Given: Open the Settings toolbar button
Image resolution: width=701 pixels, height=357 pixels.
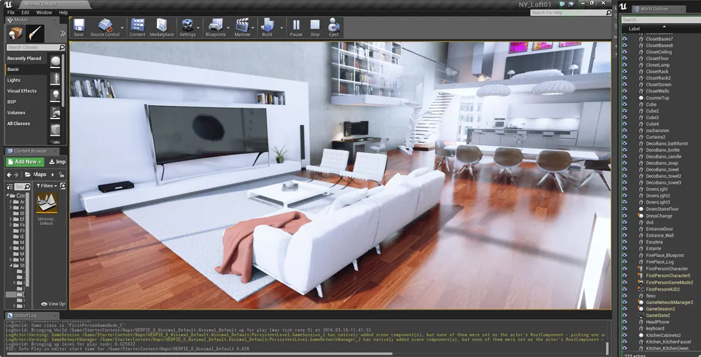Looking at the screenshot, I should point(187,28).
